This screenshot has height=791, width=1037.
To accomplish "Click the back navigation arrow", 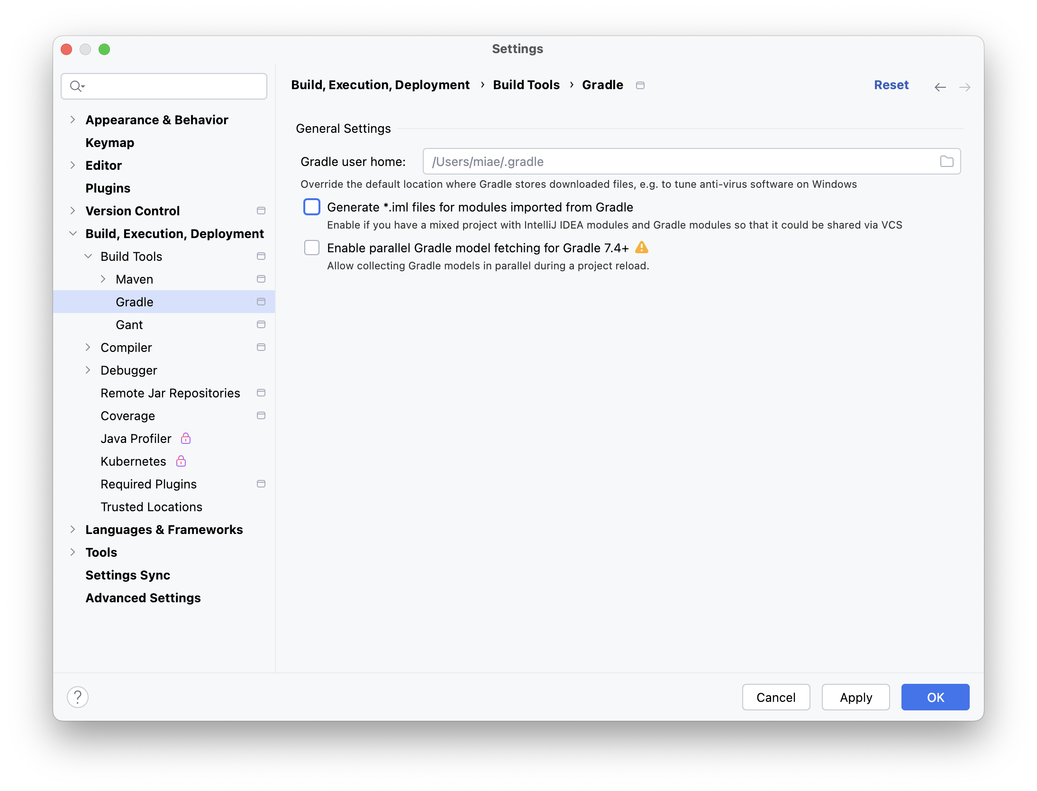I will [x=940, y=87].
